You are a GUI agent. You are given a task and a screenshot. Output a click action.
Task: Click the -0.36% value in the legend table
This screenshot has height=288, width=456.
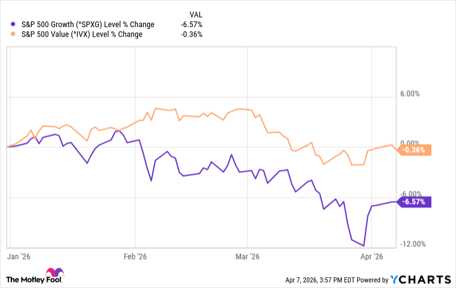[191, 34]
